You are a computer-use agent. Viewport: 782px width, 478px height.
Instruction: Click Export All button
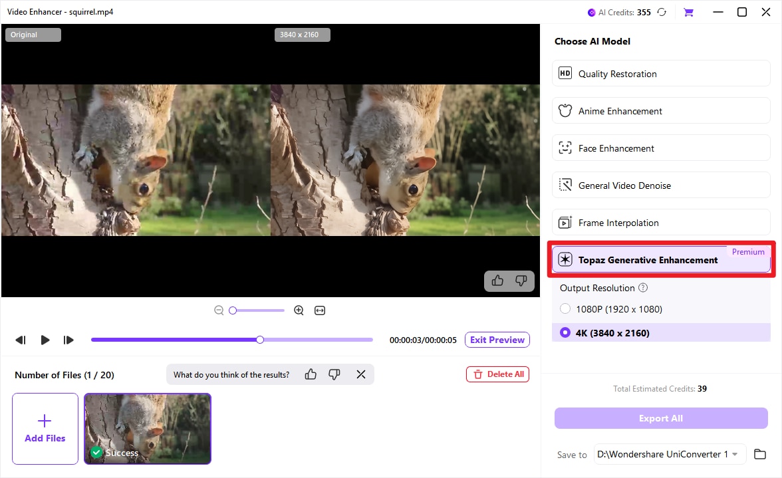coord(661,418)
